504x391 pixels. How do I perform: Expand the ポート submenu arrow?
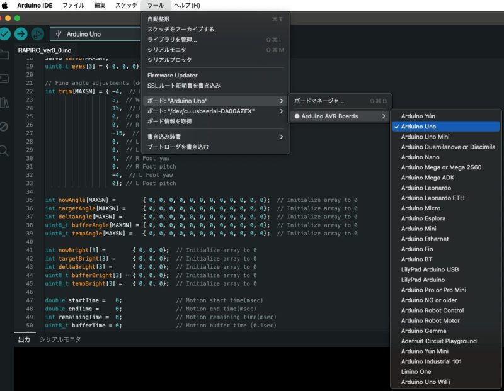[x=281, y=111]
